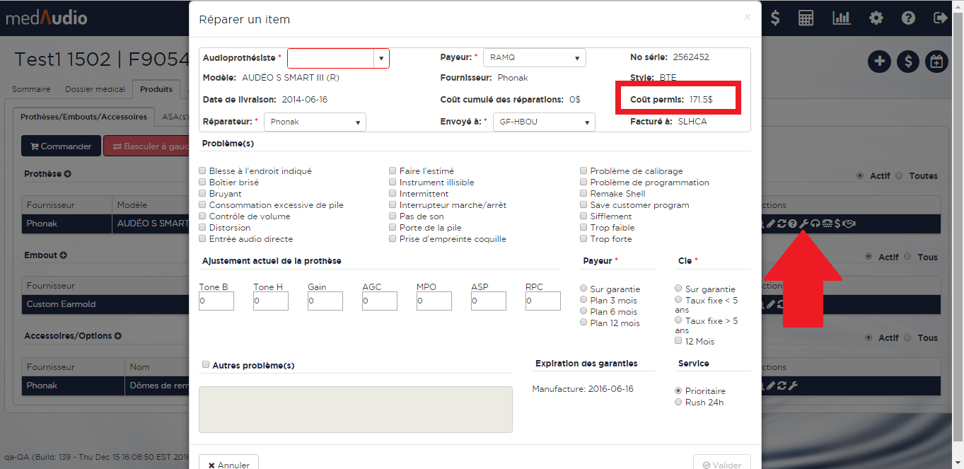Click the handshake icon in Prothèse row
964x469 pixels.
[849, 224]
